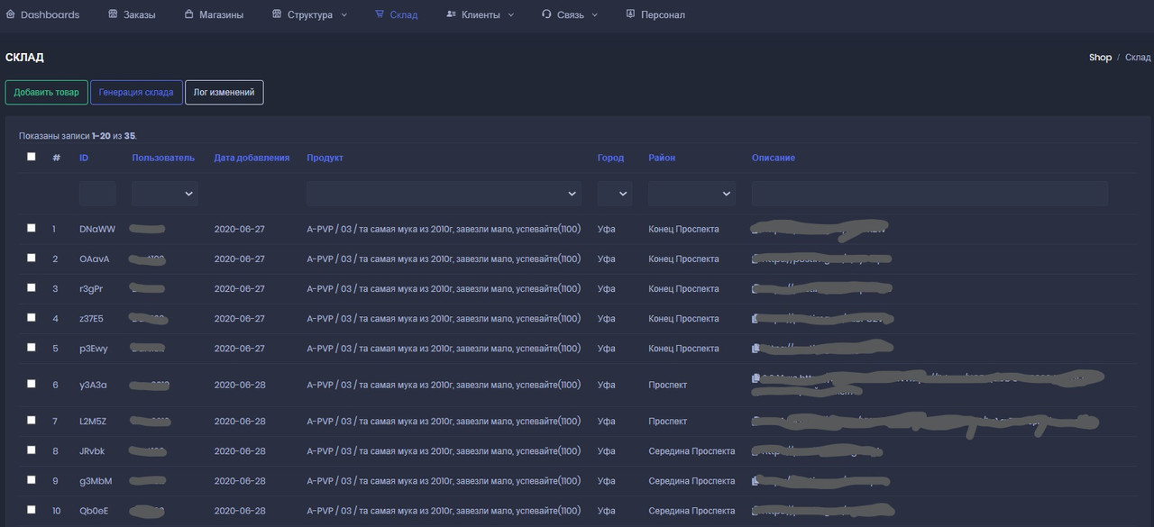Check the row OAavA checkbox
This screenshot has width=1154, height=527.
click(x=32, y=258)
